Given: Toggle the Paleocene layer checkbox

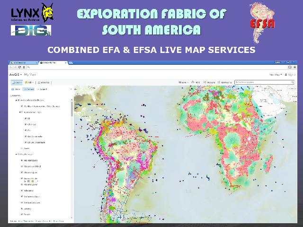Looking at the screenshot, I should click(x=22, y=191).
